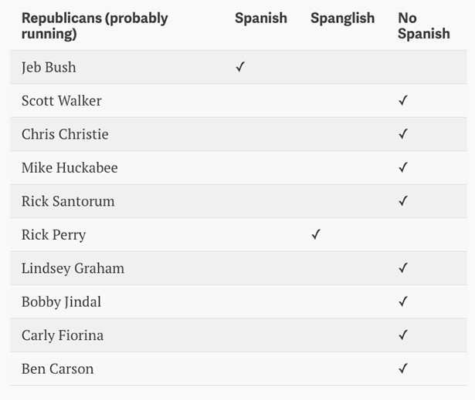Click Bobby Jindal's No Spanish checkmark
The height and width of the screenshot is (400, 475).
402,302
